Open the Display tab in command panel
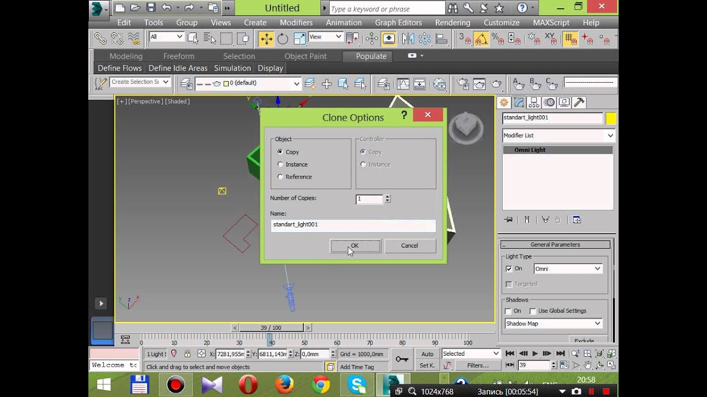 click(564, 102)
